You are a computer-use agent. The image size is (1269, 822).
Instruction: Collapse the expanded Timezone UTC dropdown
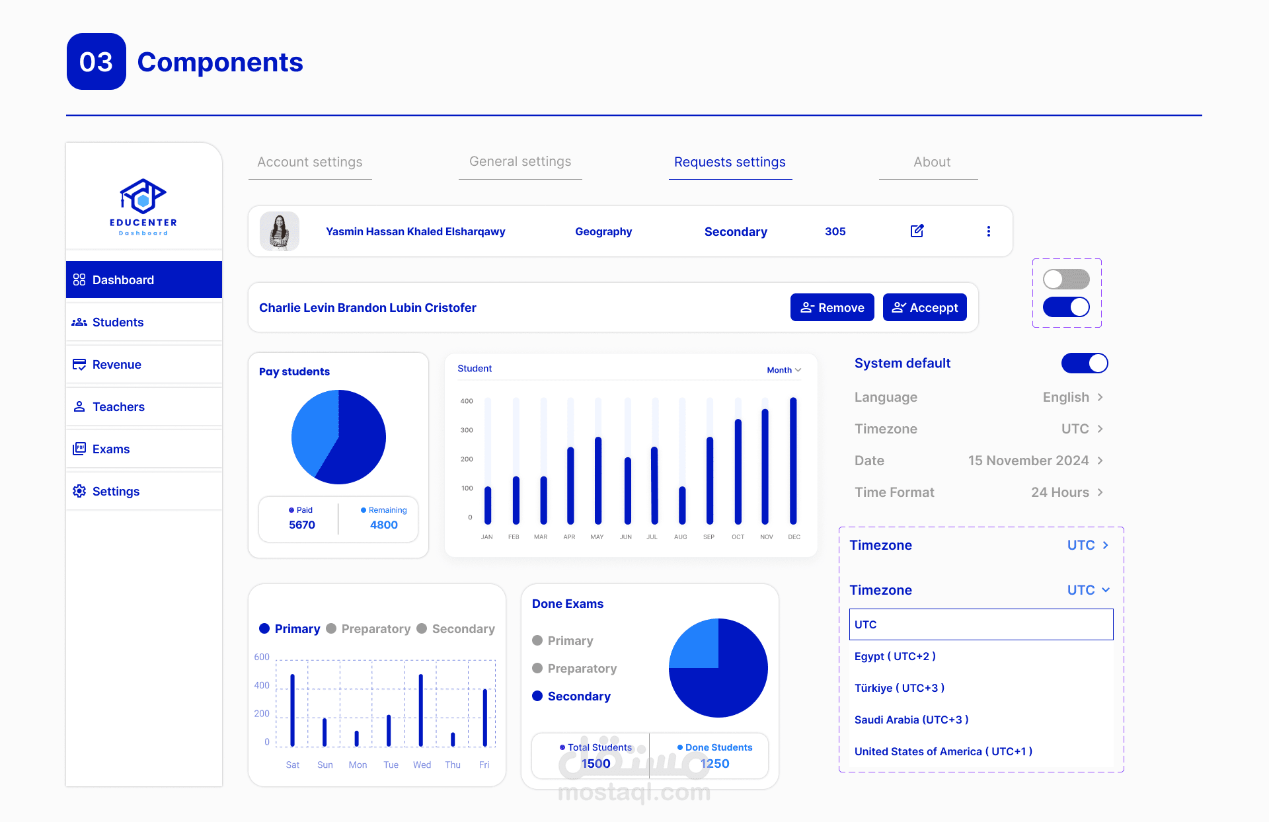[1106, 590]
